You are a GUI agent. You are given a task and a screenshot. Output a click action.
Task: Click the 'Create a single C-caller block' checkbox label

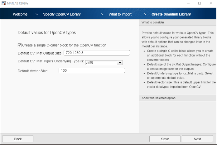click(64, 46)
